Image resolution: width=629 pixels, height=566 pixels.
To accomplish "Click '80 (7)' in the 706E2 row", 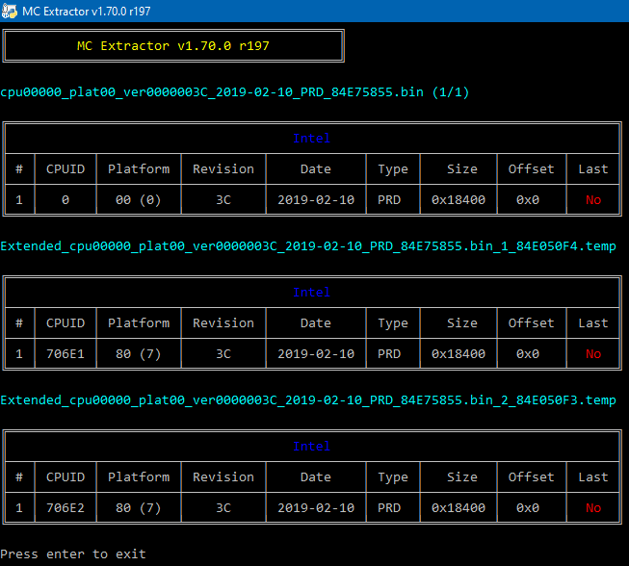I will click(139, 508).
